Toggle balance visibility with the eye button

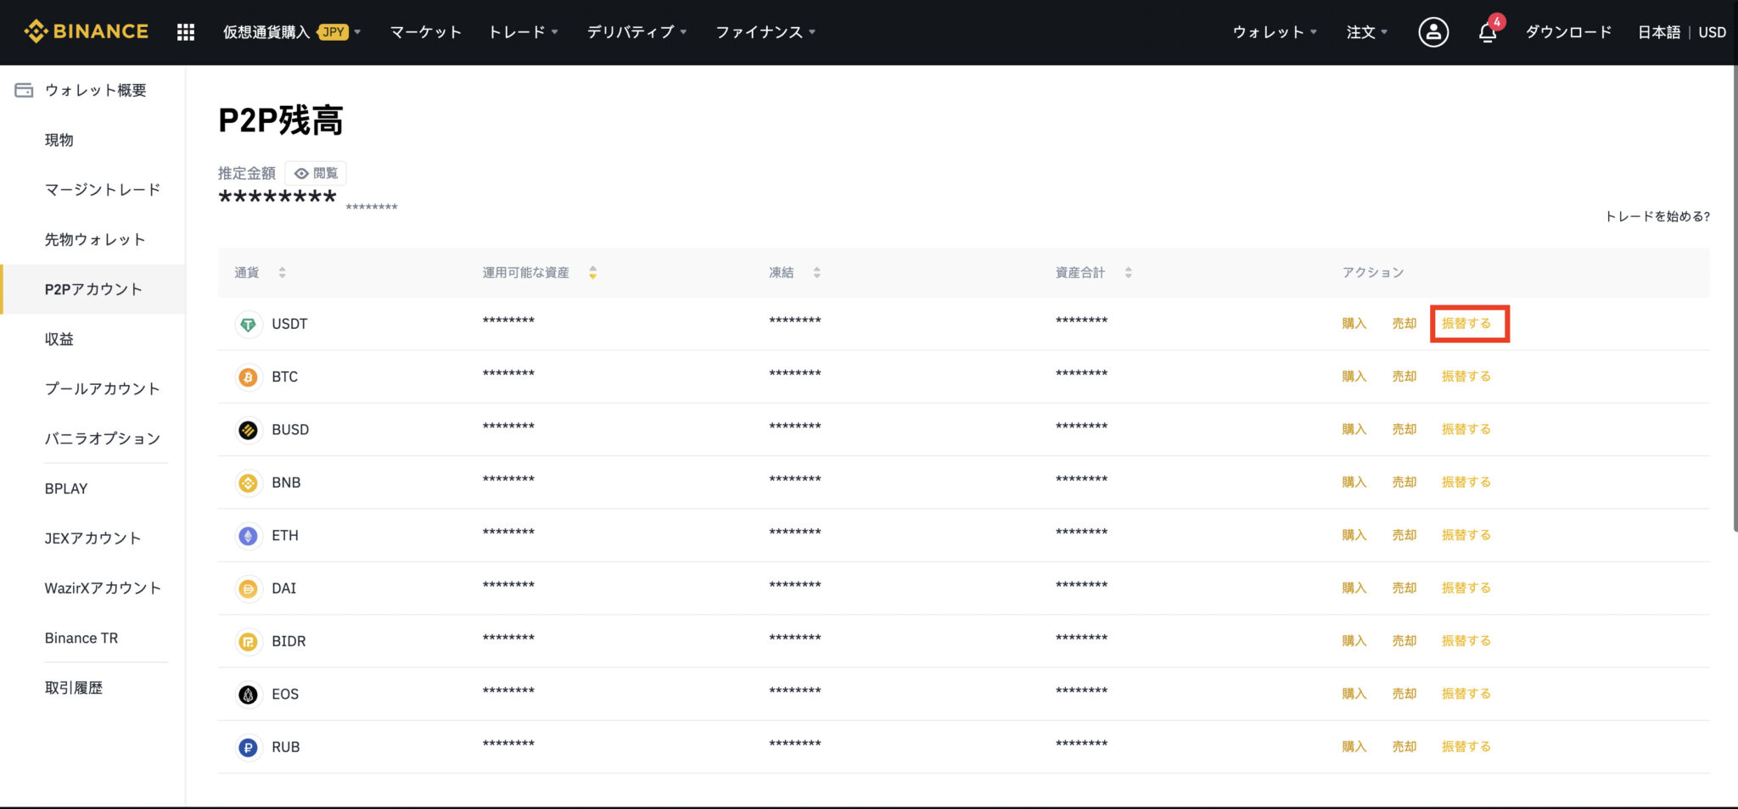(x=316, y=173)
